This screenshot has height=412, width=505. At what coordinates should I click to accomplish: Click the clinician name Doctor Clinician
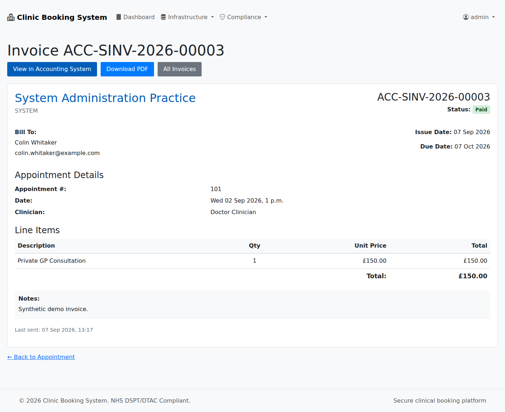click(x=233, y=212)
